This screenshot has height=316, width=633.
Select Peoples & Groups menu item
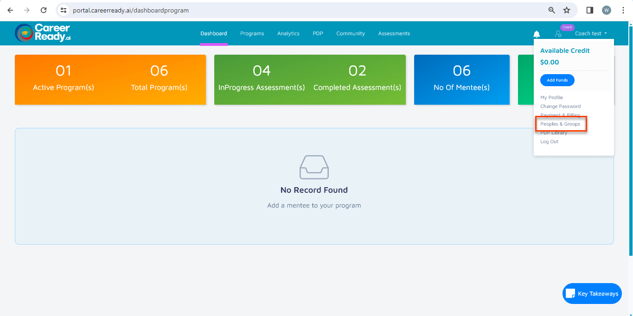[x=560, y=124]
